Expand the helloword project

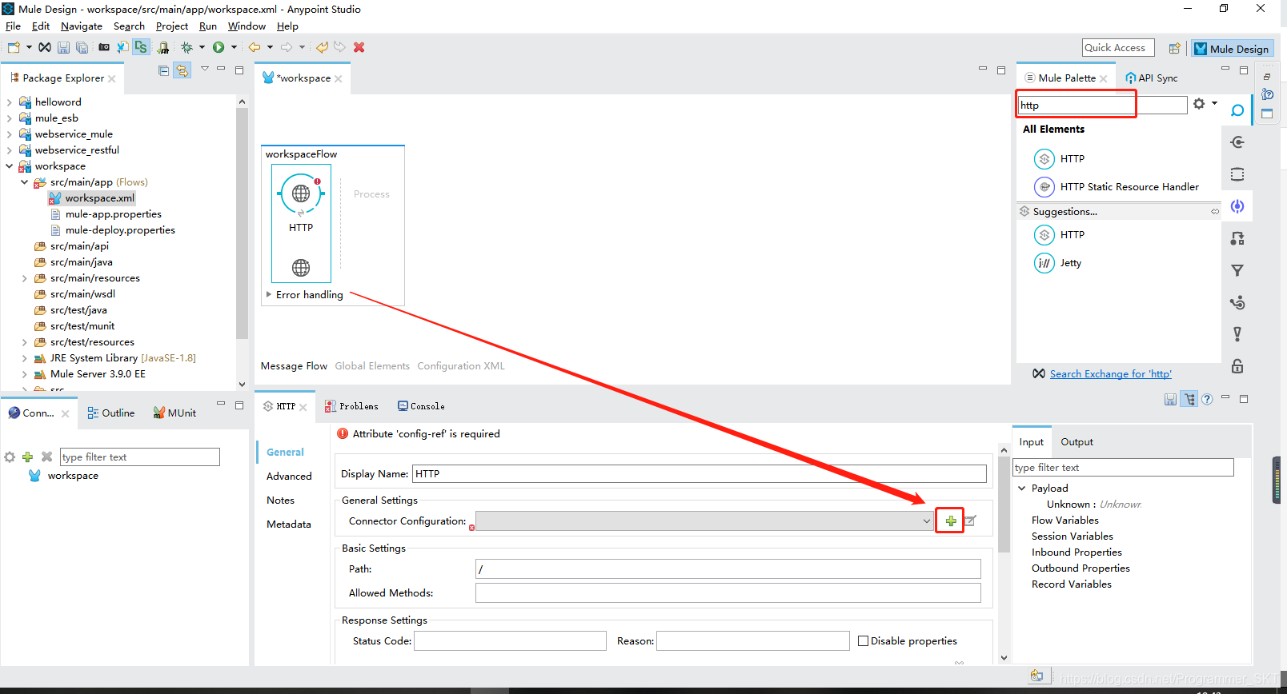coord(9,102)
